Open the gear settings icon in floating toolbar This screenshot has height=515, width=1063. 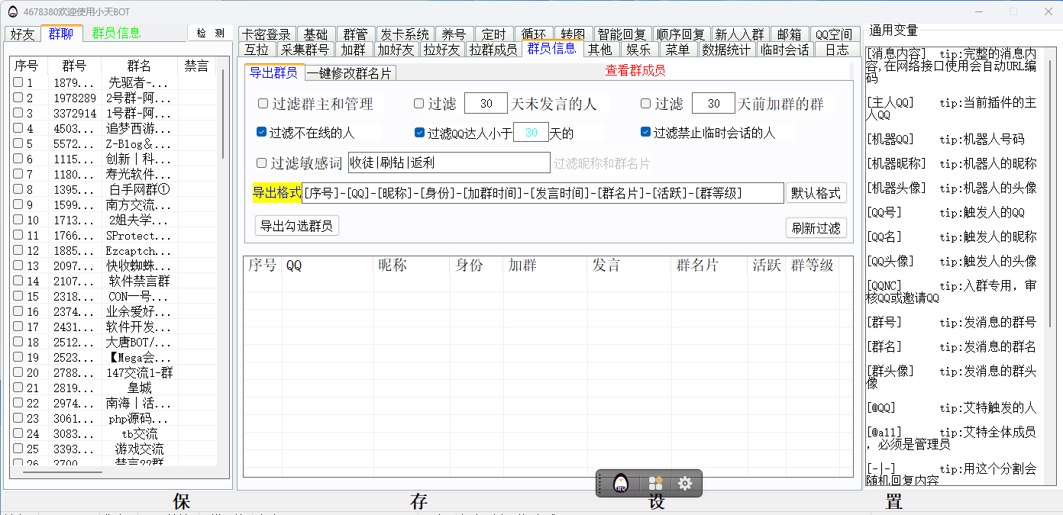[x=685, y=484]
